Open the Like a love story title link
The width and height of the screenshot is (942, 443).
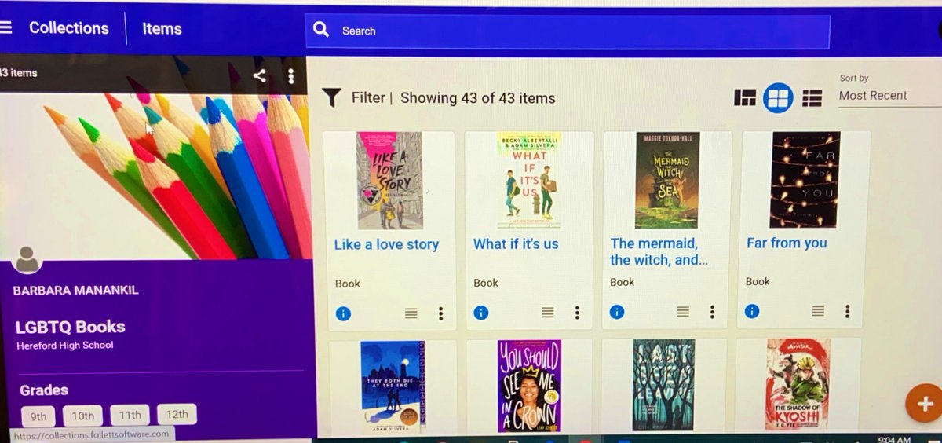point(386,244)
